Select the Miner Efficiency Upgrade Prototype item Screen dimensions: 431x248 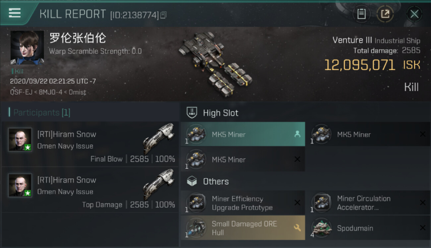point(243,203)
